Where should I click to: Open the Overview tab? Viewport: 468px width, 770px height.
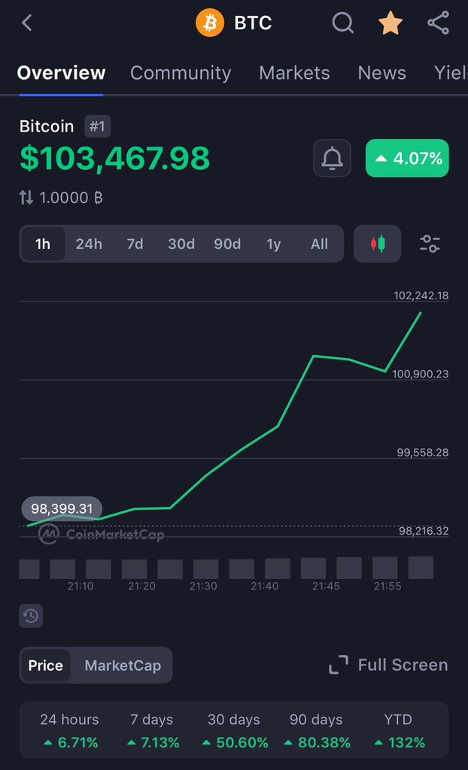tap(62, 73)
